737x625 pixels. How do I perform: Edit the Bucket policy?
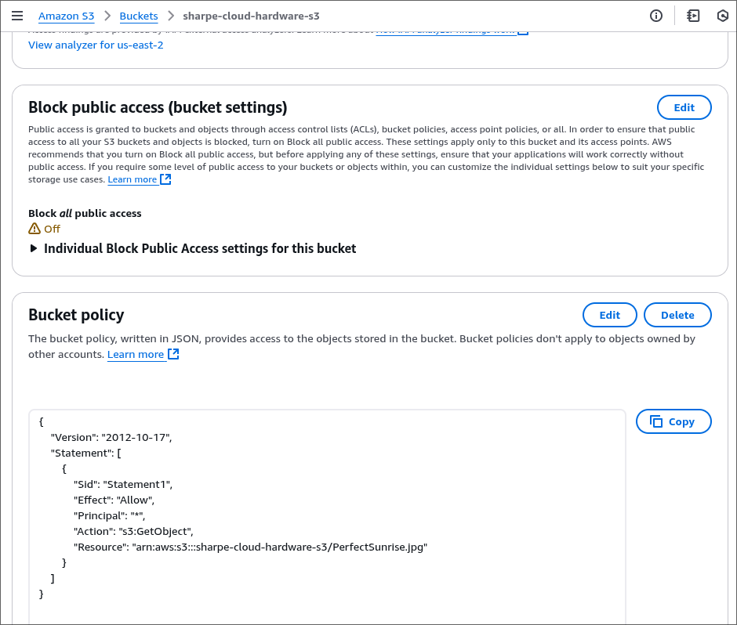[609, 315]
